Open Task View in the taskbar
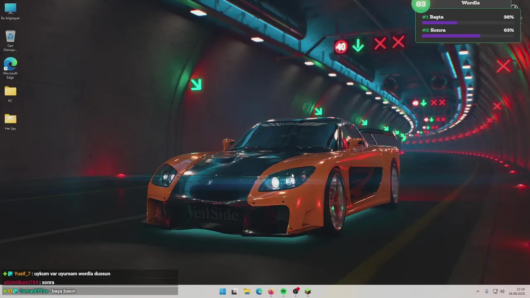Screen dimensions: 530x298 [x=234, y=291]
